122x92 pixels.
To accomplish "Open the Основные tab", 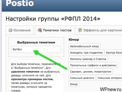I will [19, 30].
